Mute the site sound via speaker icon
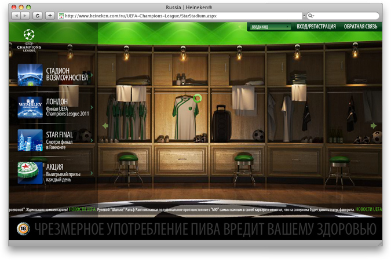391x262 pixels. click(x=240, y=27)
